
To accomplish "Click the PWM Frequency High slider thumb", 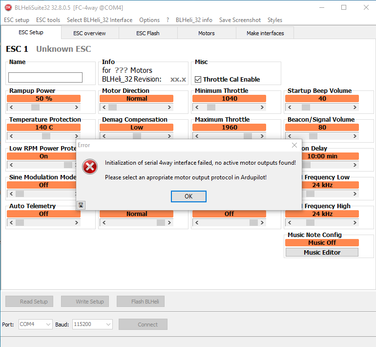I will click(x=310, y=223).
